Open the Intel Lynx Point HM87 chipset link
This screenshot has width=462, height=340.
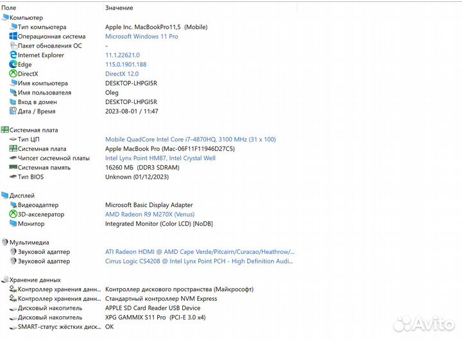coord(160,158)
